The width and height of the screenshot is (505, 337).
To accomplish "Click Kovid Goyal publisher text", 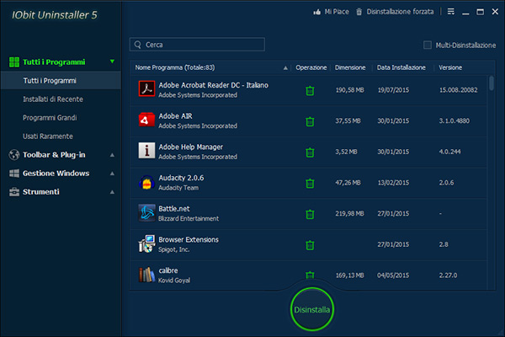I will [x=174, y=281].
